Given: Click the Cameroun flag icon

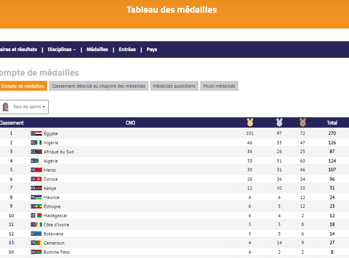Looking at the screenshot, I should [36, 243].
